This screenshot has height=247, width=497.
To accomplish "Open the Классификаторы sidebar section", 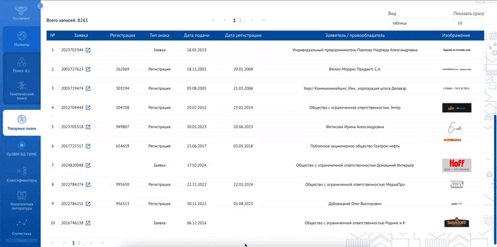I will tap(22, 175).
